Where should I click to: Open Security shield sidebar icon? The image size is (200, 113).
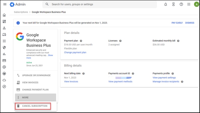tap(4, 47)
